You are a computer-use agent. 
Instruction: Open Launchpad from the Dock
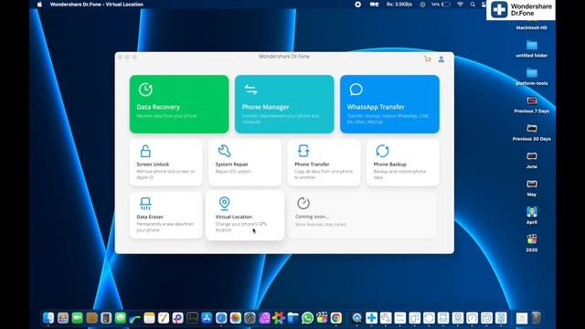pos(63,318)
